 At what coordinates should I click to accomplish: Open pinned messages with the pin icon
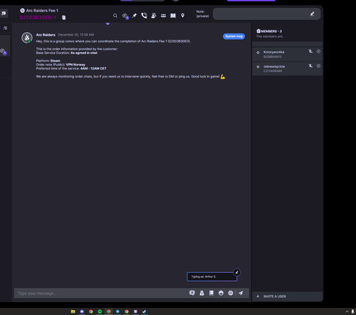(135, 16)
